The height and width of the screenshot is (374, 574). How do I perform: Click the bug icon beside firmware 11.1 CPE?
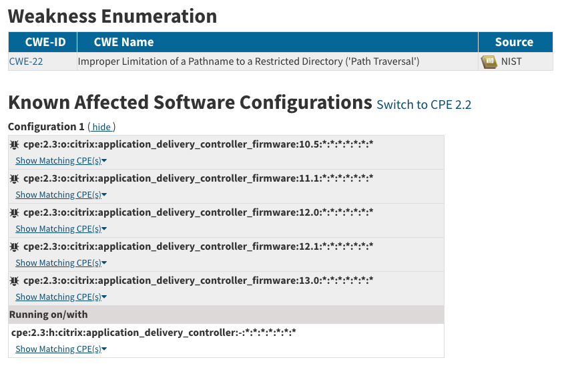15,178
